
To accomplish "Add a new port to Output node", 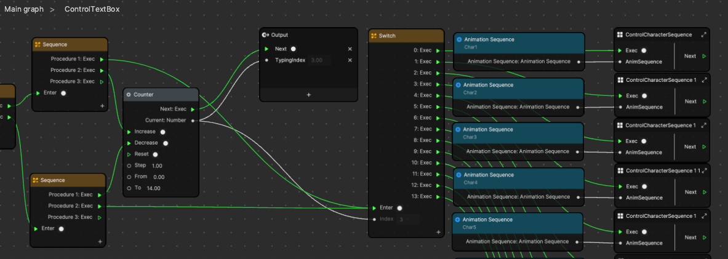I will 308,95.
